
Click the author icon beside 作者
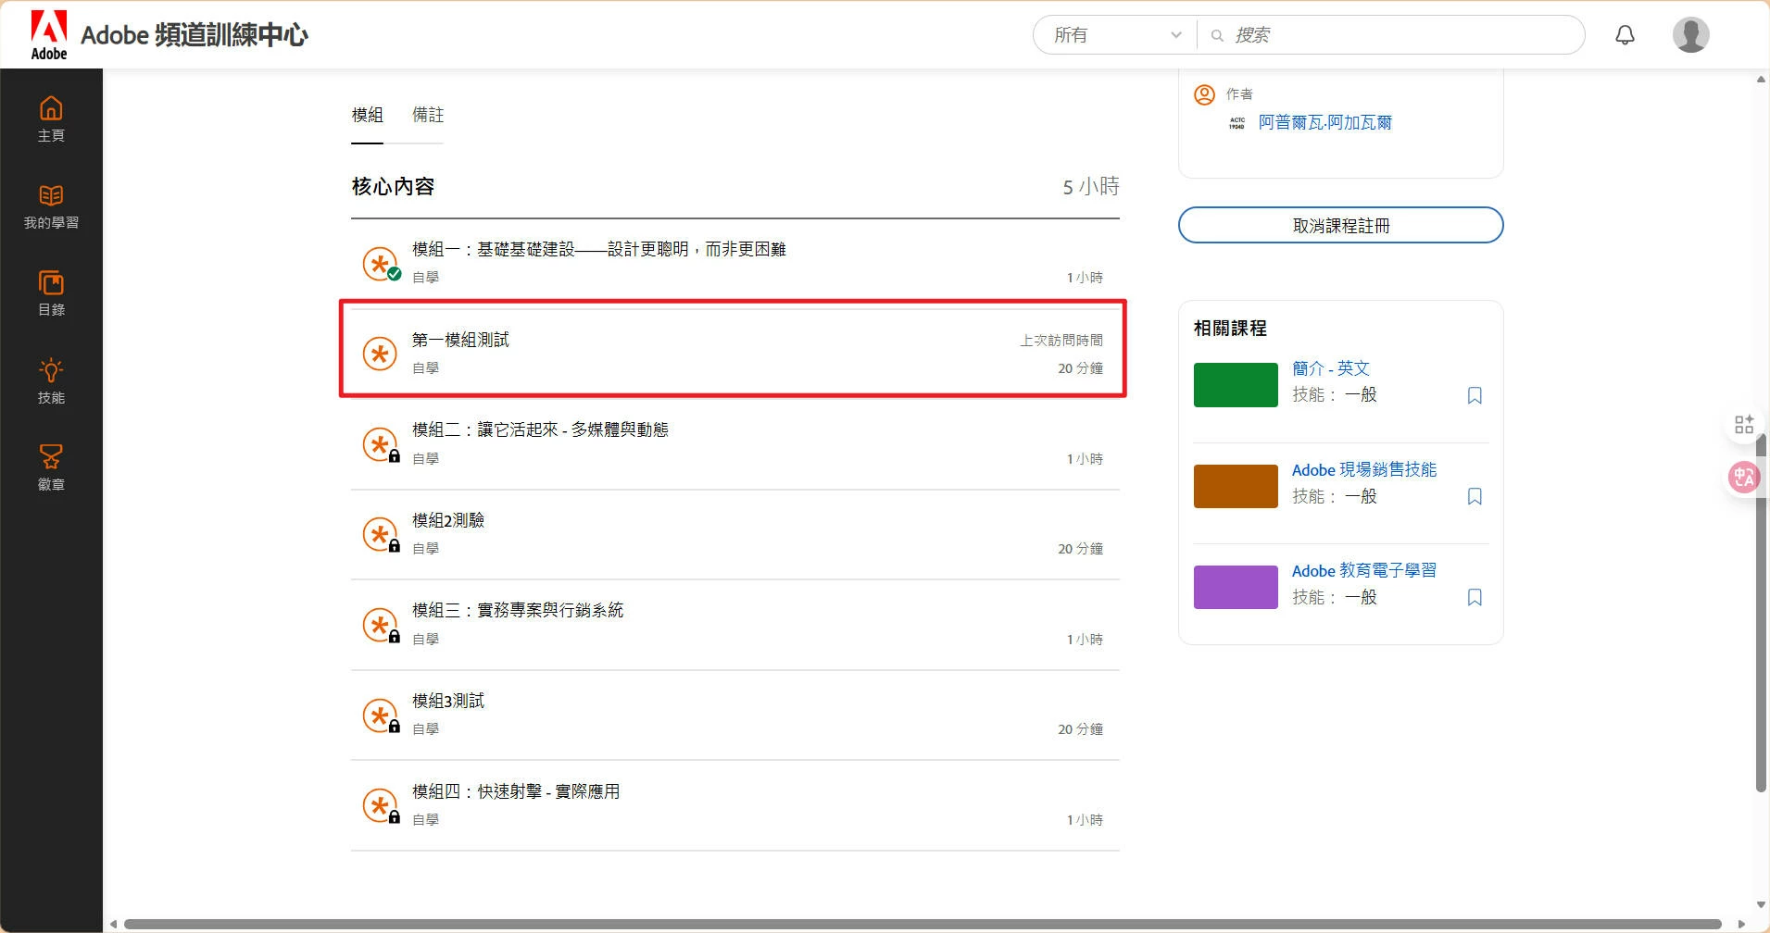pos(1204,94)
